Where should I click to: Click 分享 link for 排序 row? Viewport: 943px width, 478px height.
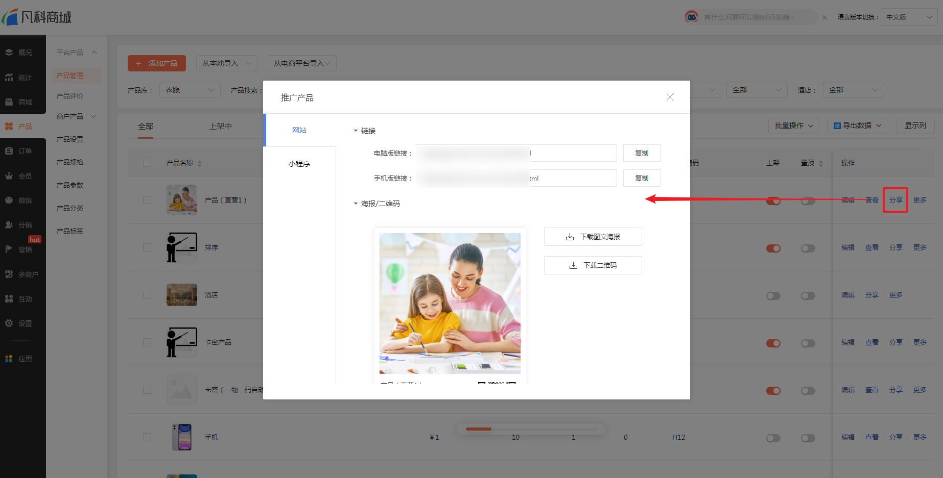(896, 247)
